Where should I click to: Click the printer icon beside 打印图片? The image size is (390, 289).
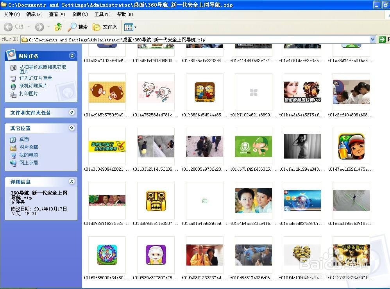click(13, 94)
